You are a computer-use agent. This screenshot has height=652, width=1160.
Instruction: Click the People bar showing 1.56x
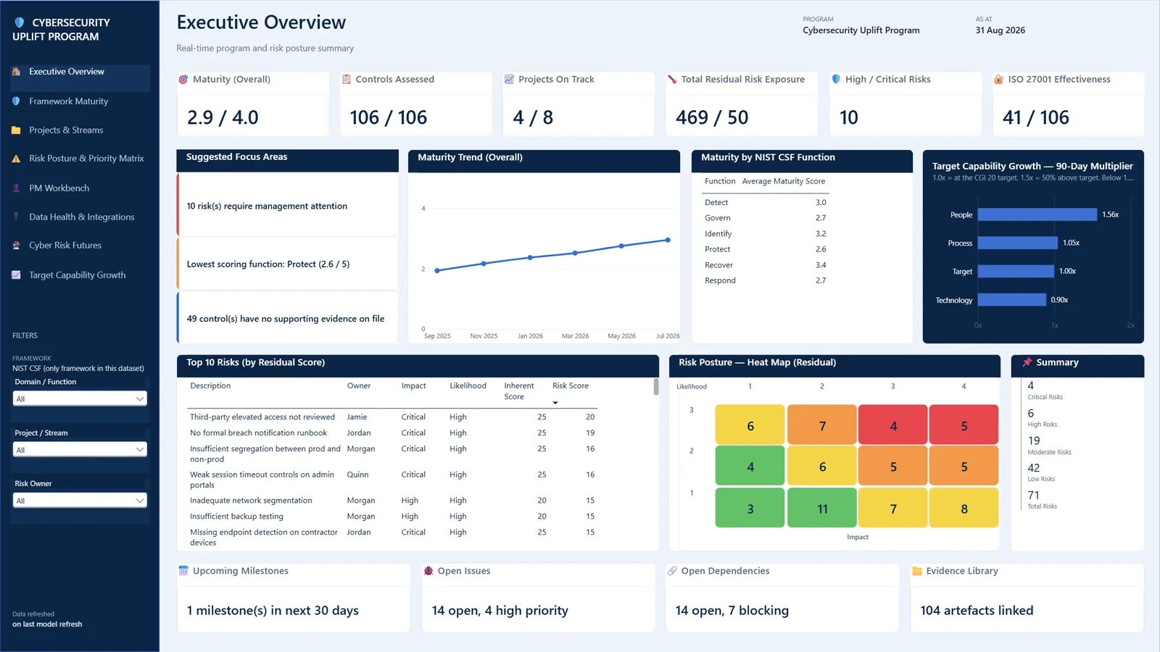(x=1037, y=214)
